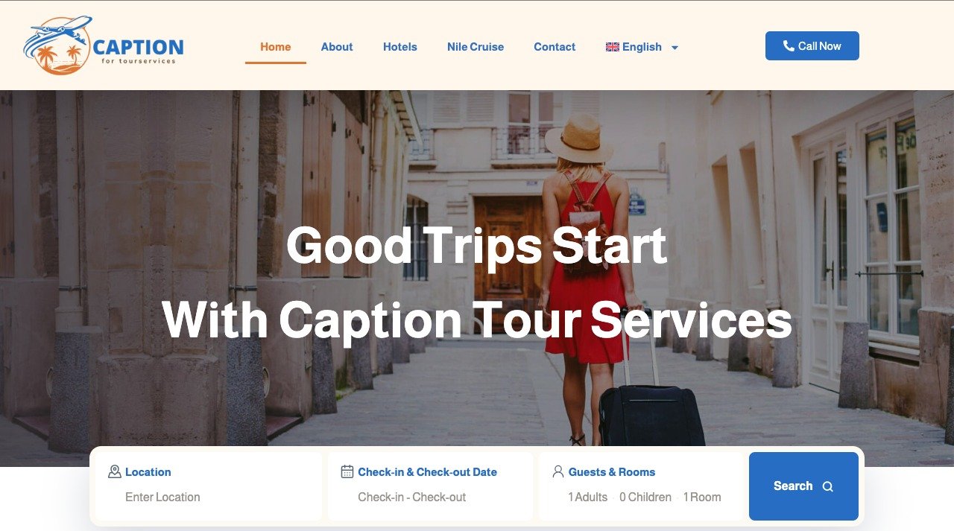The image size is (954, 531).
Task: Click the location pin icon
Action: [115, 471]
